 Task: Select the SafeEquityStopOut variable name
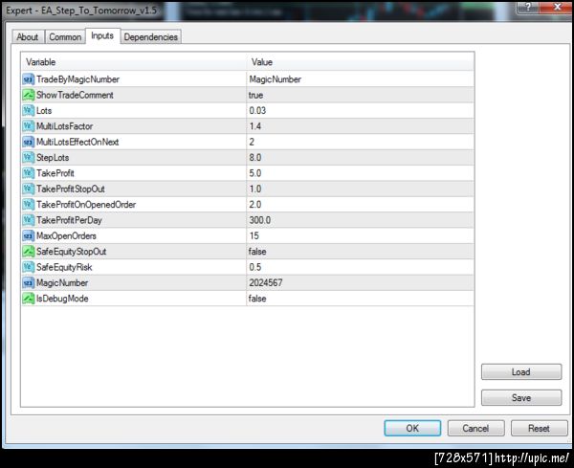pos(72,252)
